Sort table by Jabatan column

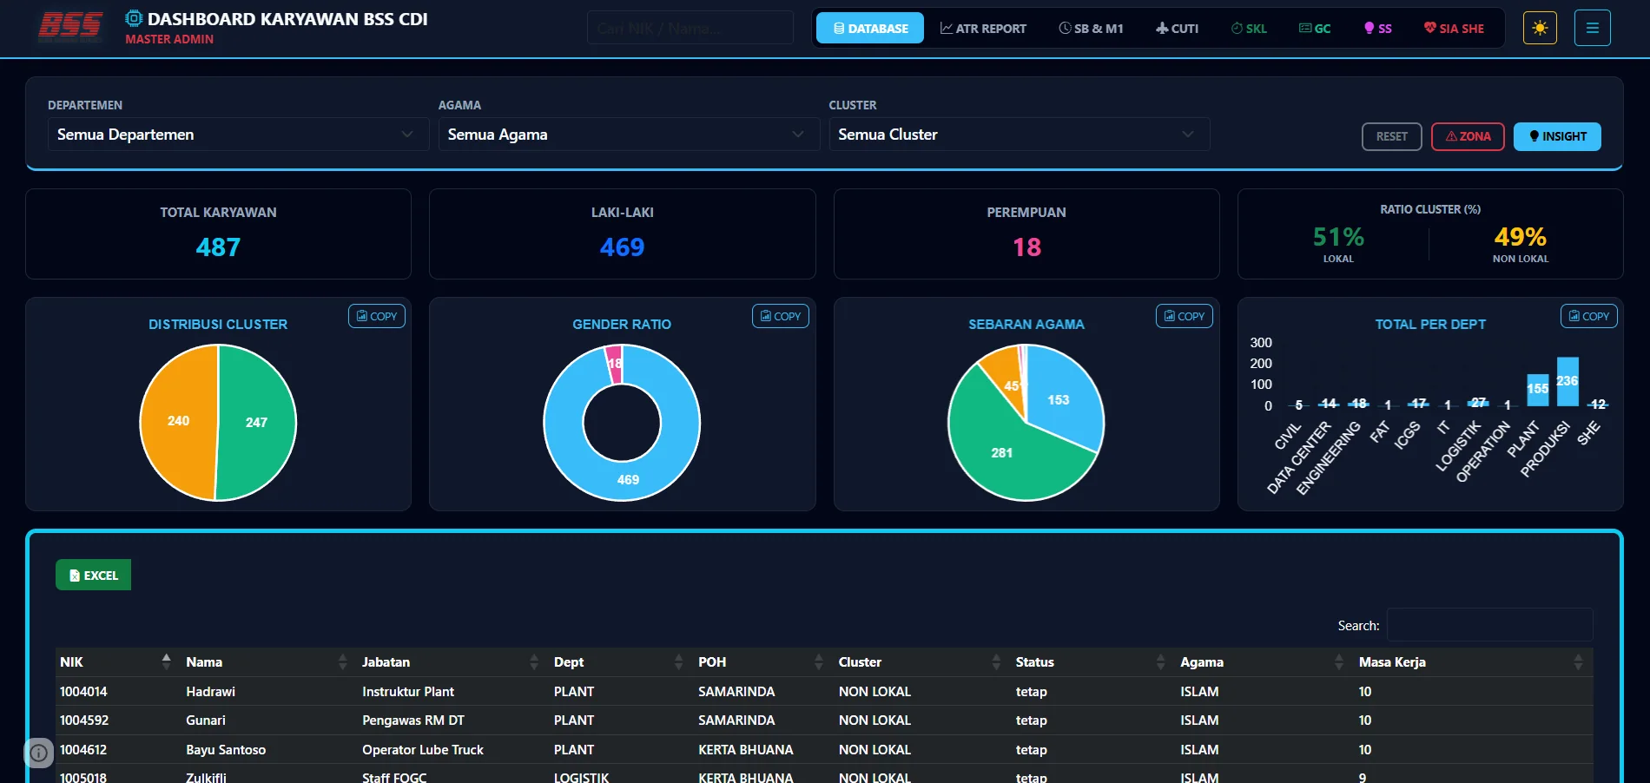tap(453, 661)
